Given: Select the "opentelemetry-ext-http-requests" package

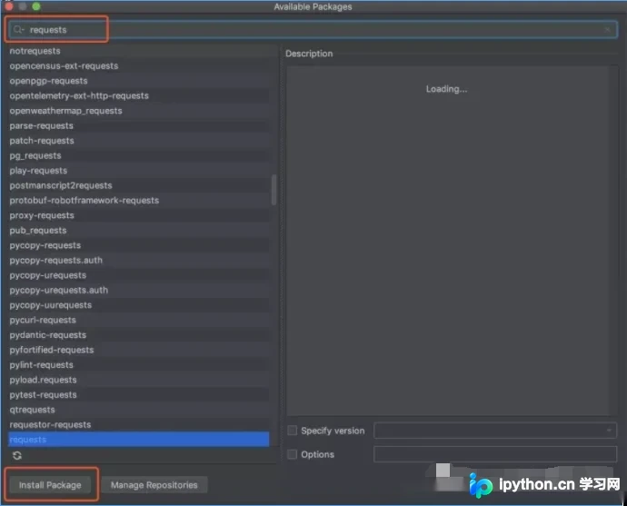Looking at the screenshot, I should 139,96.
